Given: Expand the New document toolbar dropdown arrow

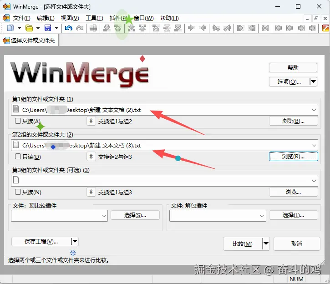Looking at the screenshot, I should coord(20,28).
